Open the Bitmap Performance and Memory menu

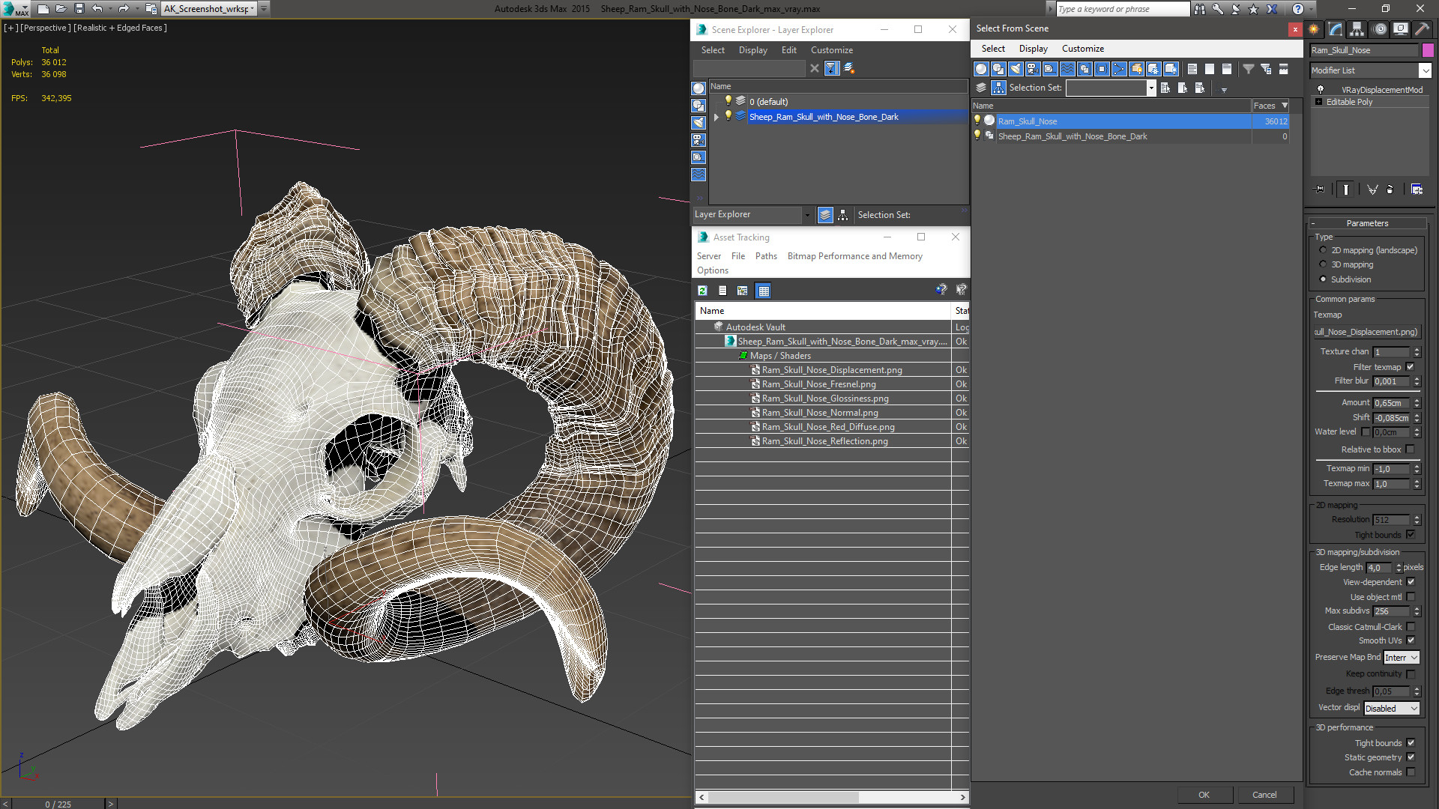click(x=854, y=256)
